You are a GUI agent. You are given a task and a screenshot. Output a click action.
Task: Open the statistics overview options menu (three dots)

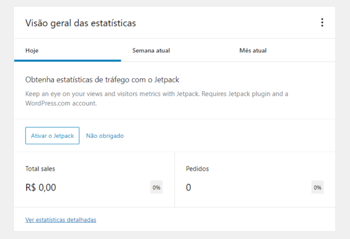point(322,23)
